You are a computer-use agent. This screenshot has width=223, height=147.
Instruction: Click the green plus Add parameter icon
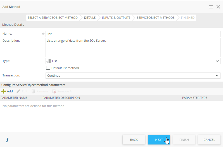[4, 91]
